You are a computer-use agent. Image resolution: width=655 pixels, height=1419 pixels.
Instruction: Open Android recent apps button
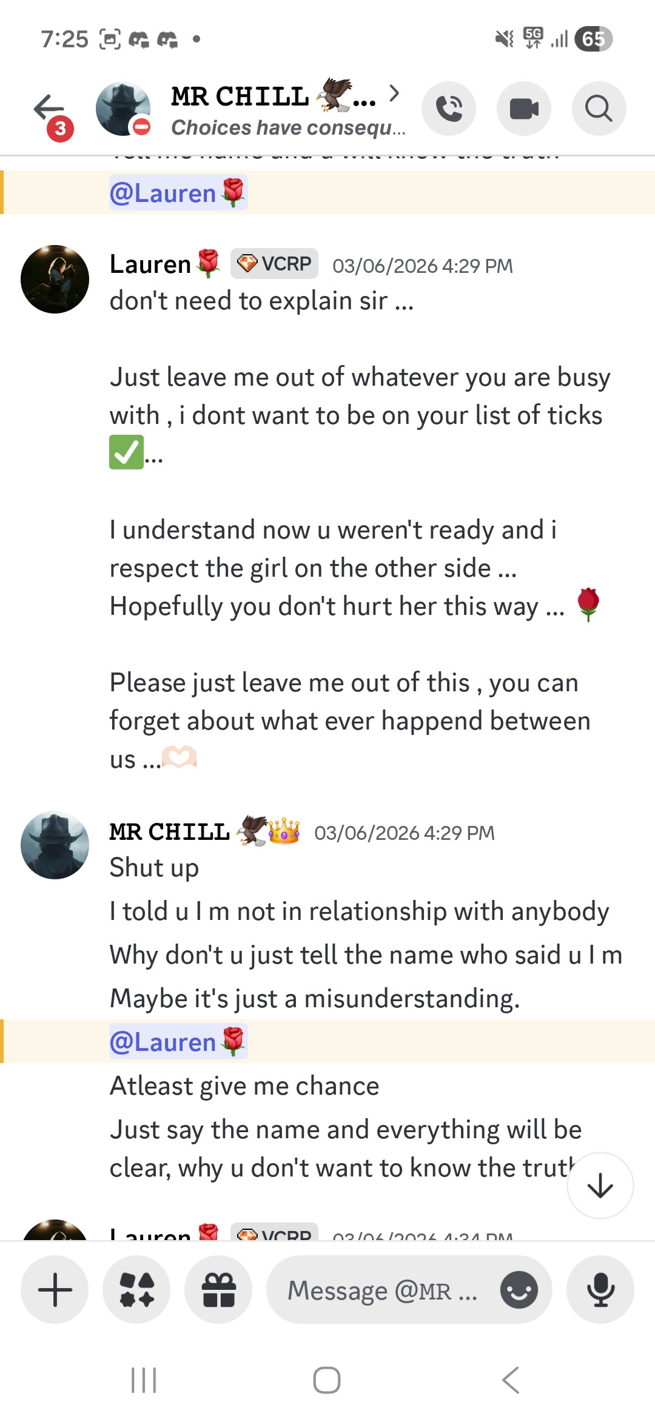pyautogui.click(x=144, y=1381)
